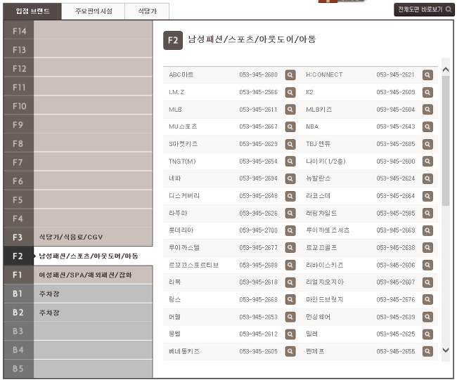View MLB키즈 location via magnifier icon
Screen dimensions: 457x380
[x=427, y=110]
